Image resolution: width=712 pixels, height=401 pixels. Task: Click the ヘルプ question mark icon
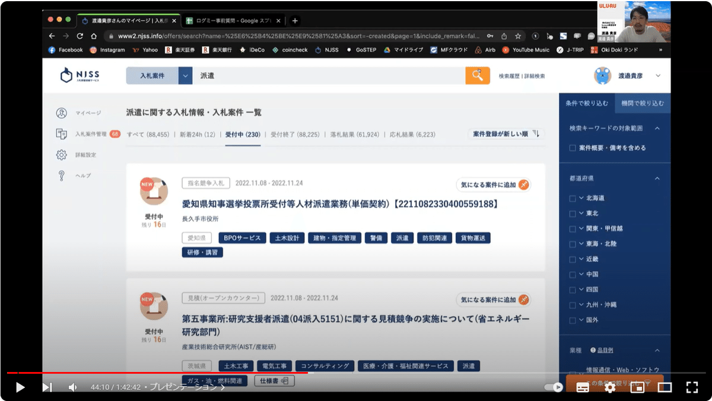(x=61, y=175)
